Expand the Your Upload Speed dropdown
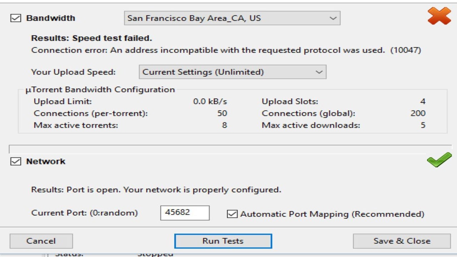 [x=232, y=72]
